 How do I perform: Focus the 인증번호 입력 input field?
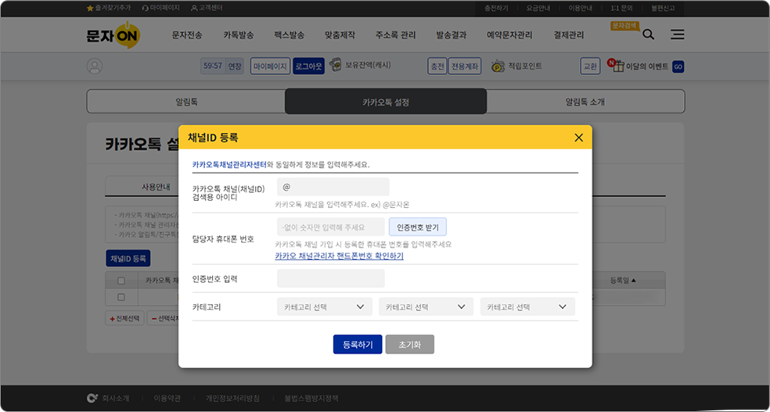point(331,278)
